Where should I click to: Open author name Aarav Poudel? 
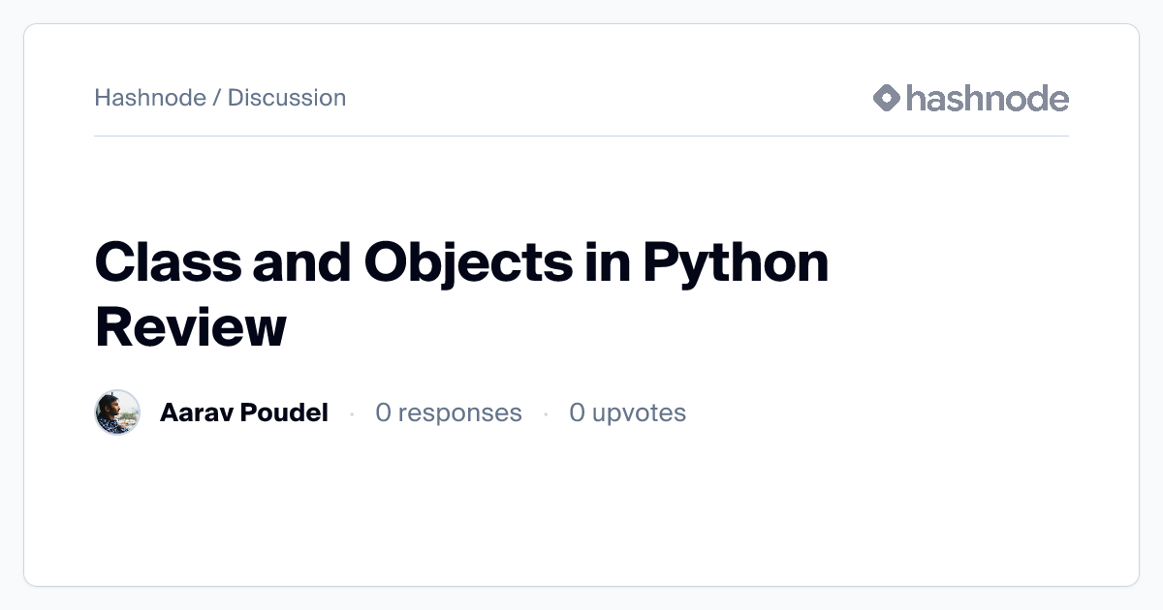pyautogui.click(x=243, y=412)
